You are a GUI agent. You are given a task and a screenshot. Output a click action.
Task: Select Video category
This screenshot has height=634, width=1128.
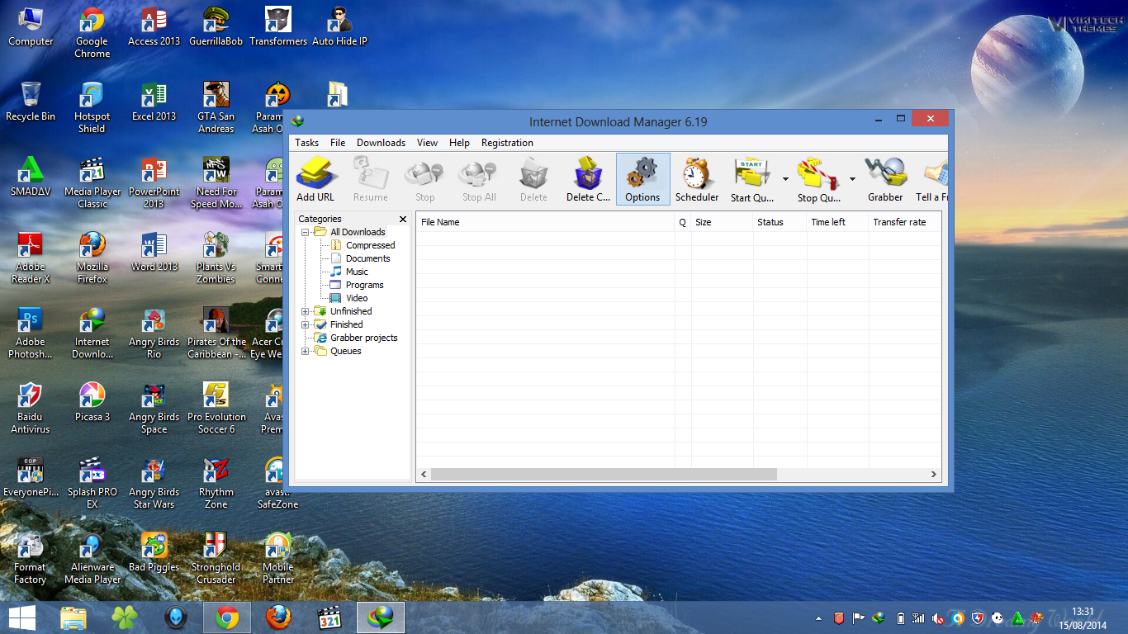coord(357,298)
